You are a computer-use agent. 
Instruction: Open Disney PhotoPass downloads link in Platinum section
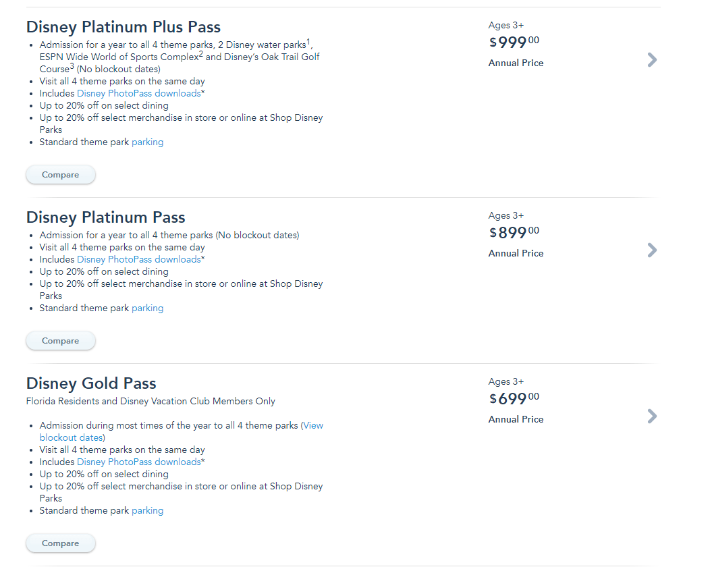point(138,259)
